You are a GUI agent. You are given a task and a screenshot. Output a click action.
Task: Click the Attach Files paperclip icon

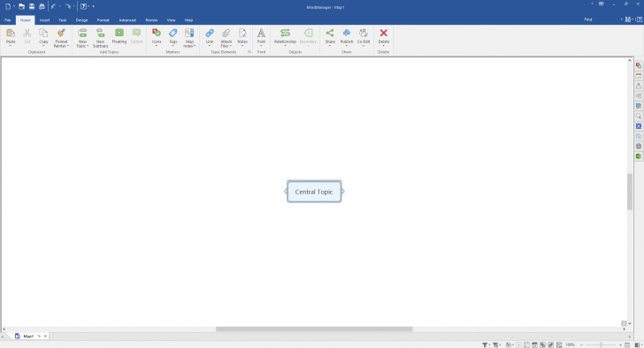click(x=226, y=33)
